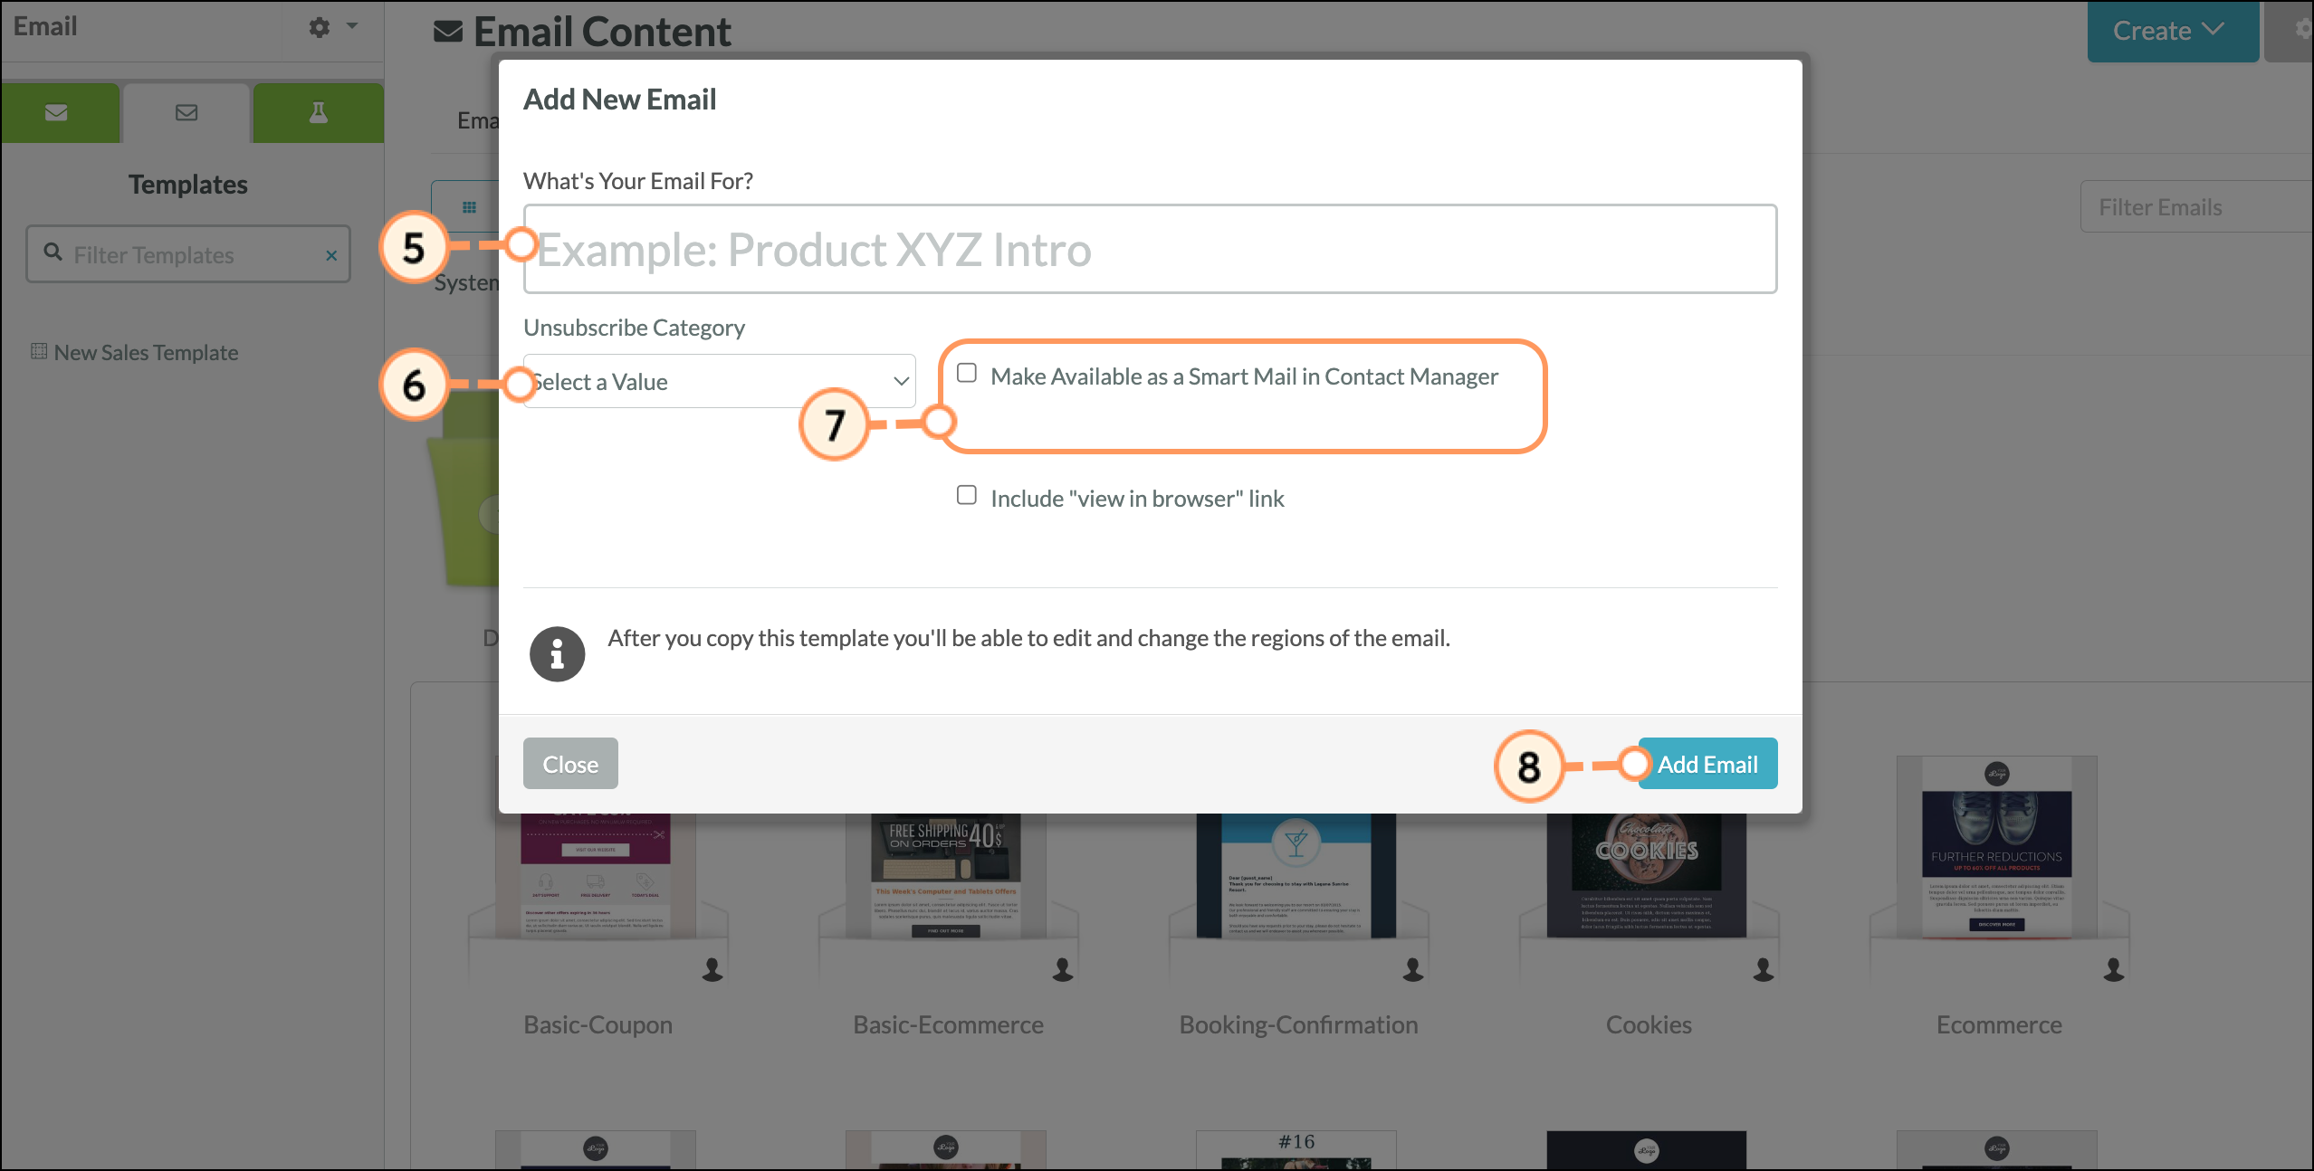Click the What's Your Email For input field
This screenshot has height=1171, width=2314.
point(1150,249)
